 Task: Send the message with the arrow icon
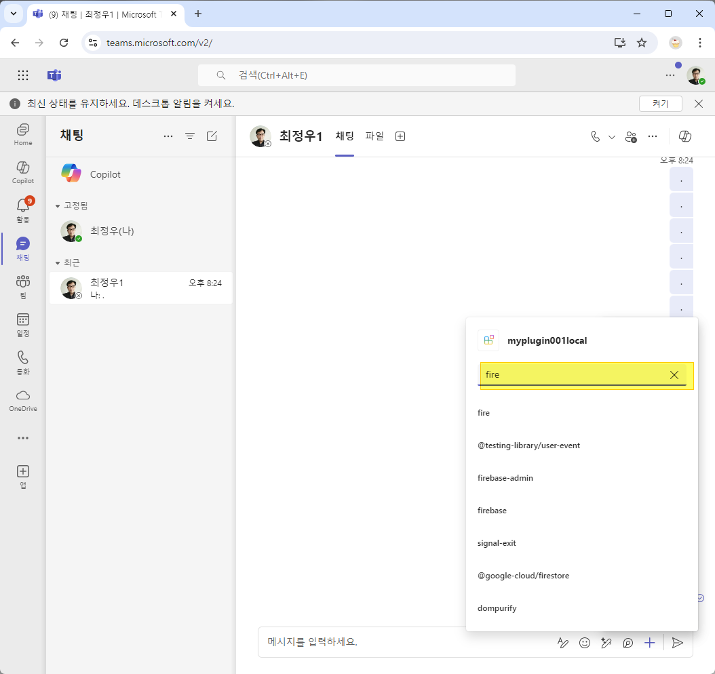[678, 643]
